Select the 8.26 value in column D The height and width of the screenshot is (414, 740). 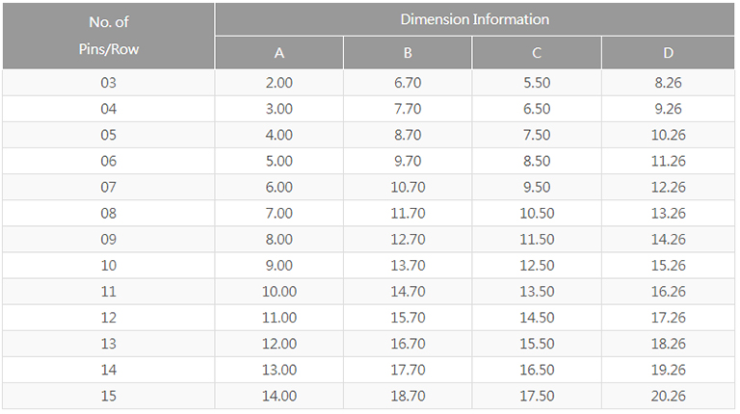tap(668, 83)
